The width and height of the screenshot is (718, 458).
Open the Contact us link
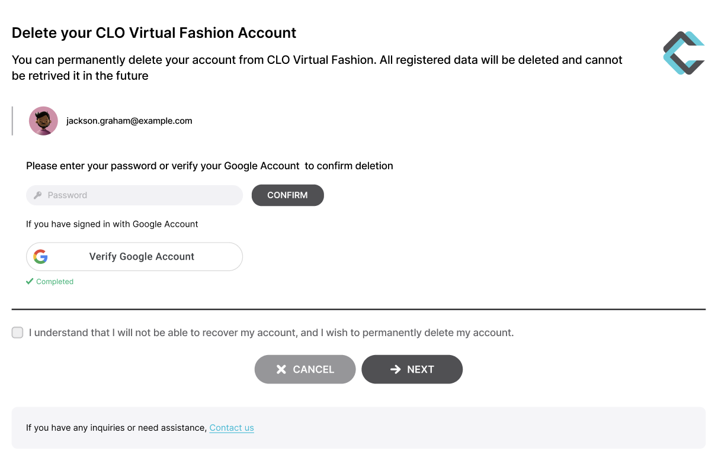pos(232,428)
